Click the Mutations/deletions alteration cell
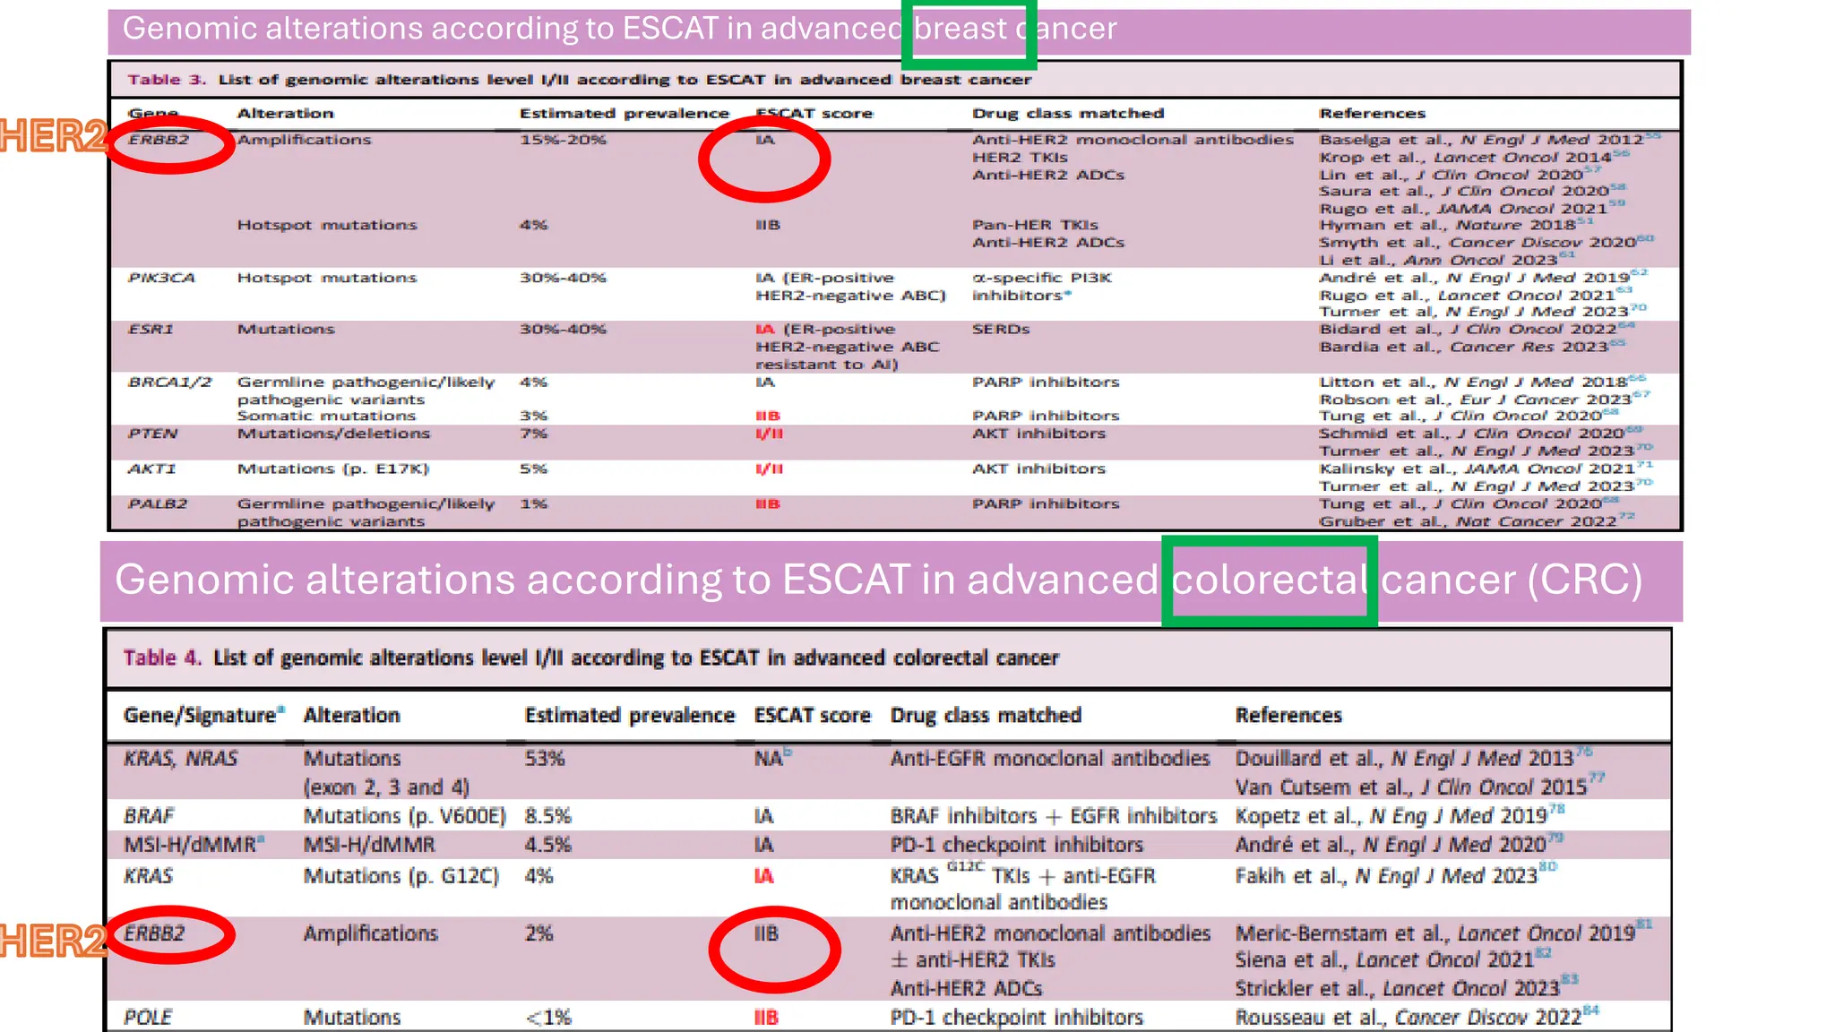The height and width of the screenshot is (1032, 1835). pos(333,434)
